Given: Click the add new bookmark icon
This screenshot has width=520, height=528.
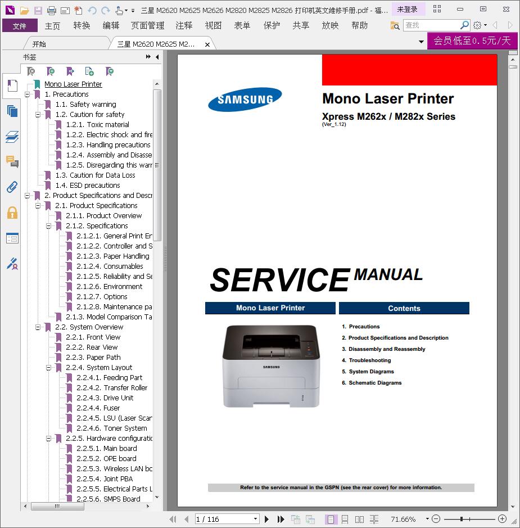Looking at the screenshot, I should click(50, 71).
